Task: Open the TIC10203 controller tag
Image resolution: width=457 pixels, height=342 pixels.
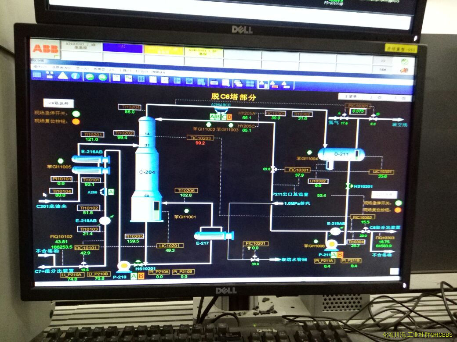Action: tap(200, 138)
